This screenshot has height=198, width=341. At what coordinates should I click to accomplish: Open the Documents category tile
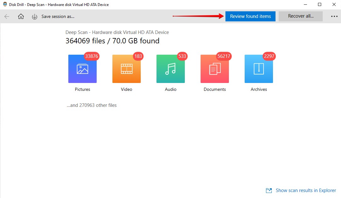215,69
